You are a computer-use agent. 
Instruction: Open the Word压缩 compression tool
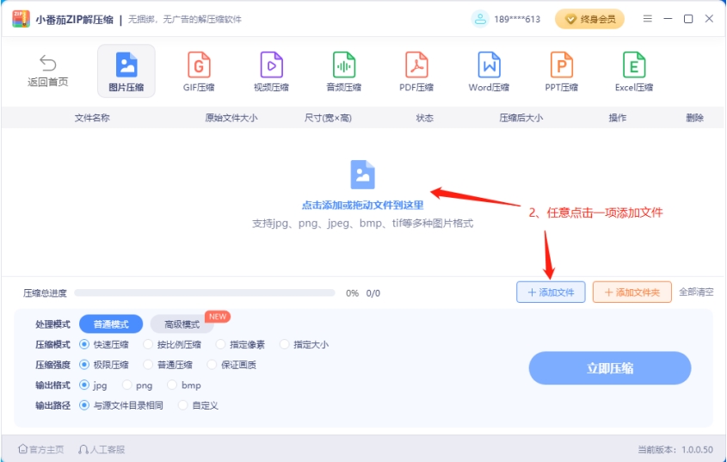[x=489, y=65]
